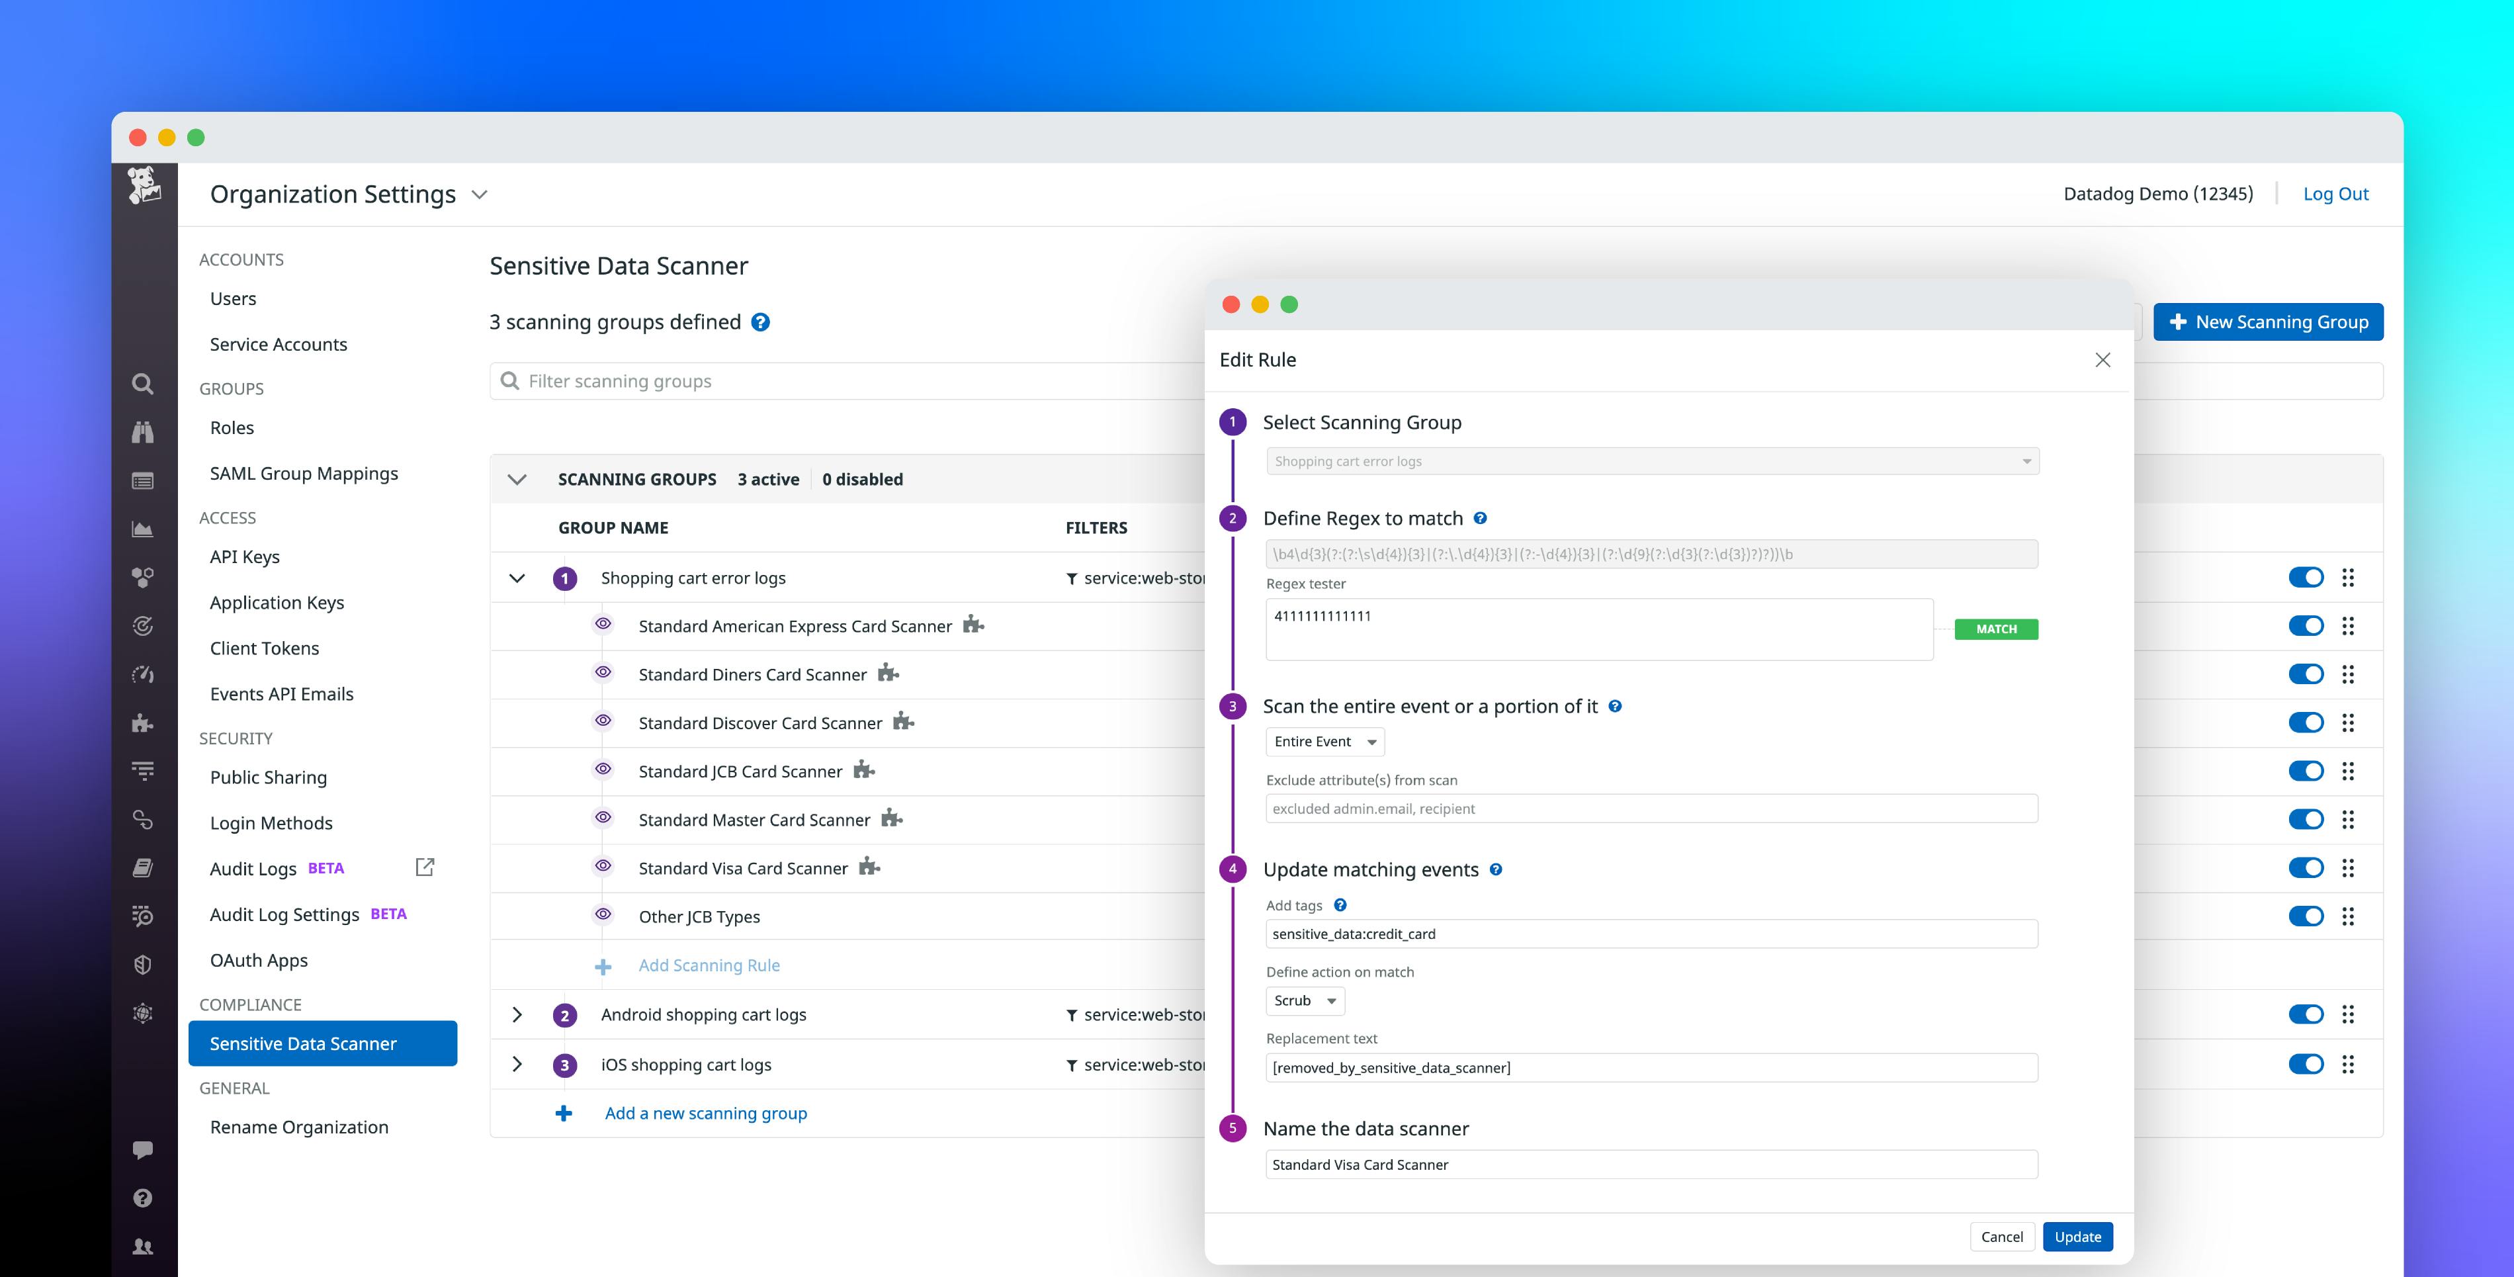Click Update in the Edit Rule dialog
Image resolution: width=2514 pixels, height=1277 pixels.
point(2078,1236)
